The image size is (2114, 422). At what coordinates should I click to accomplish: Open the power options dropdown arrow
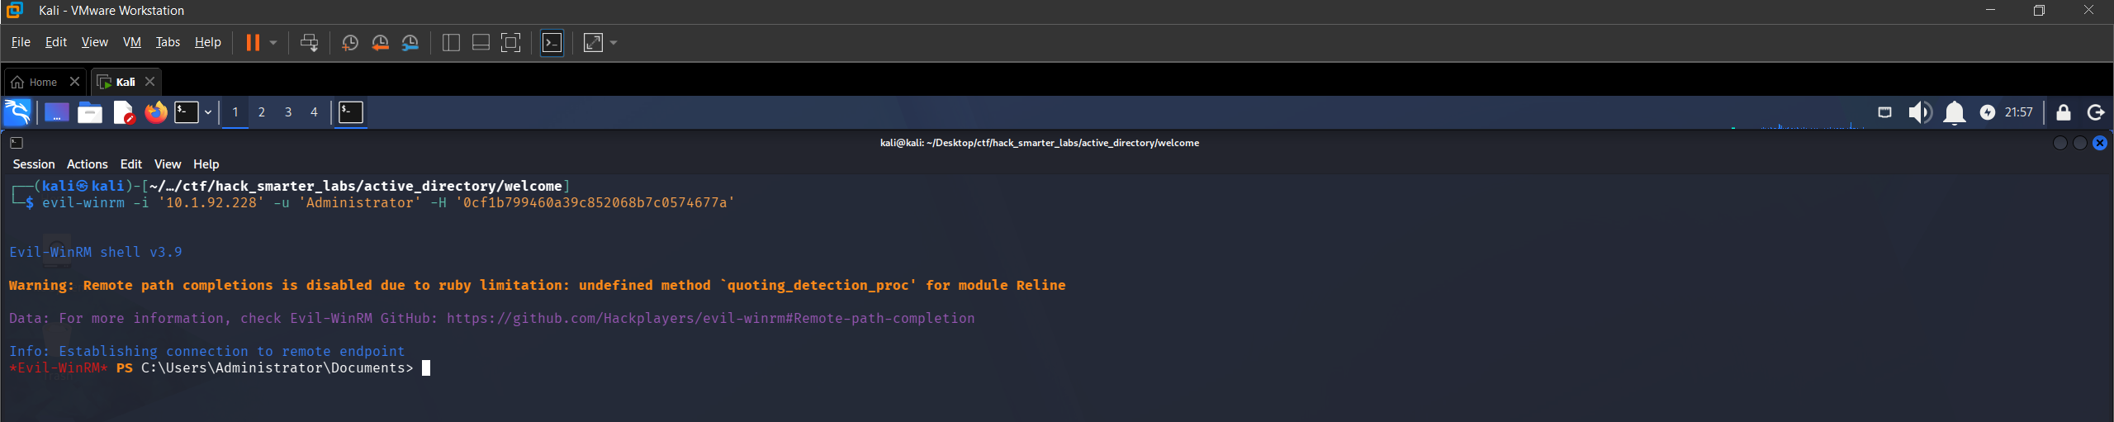(x=273, y=42)
